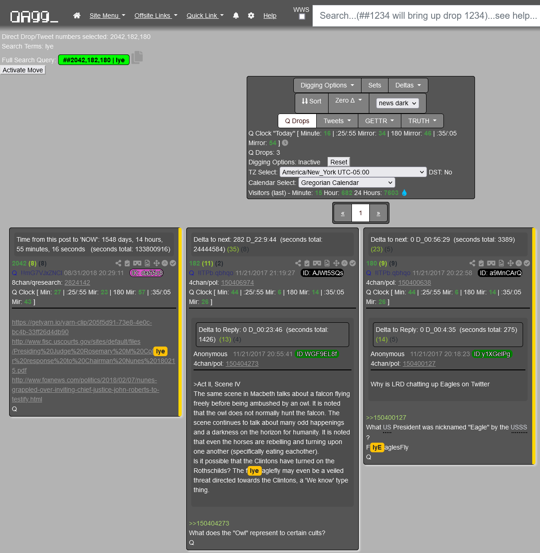This screenshot has height=553, width=540.
Task: Click clipboard-check icon on drop 180
Action: [x=481, y=263]
